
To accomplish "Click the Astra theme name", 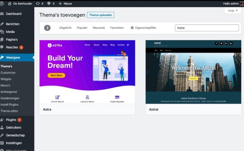I will [x=47, y=110].
